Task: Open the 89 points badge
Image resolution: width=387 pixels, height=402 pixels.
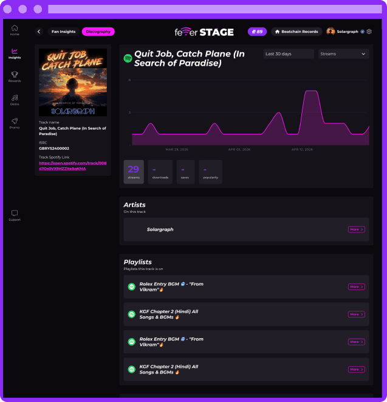Action: coord(257,32)
